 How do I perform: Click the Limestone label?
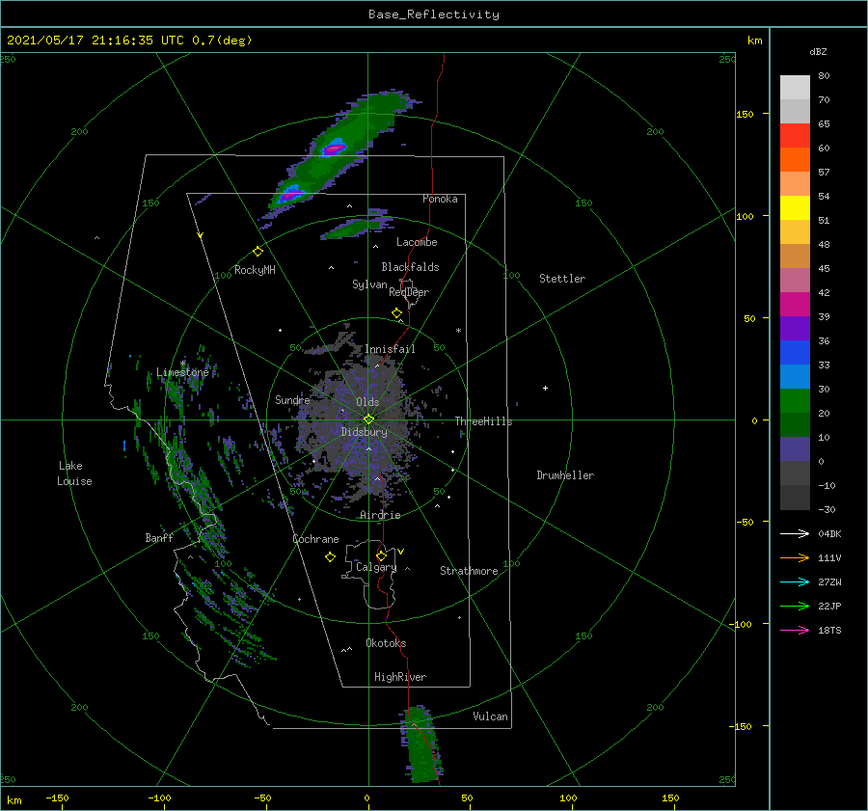pos(182,372)
